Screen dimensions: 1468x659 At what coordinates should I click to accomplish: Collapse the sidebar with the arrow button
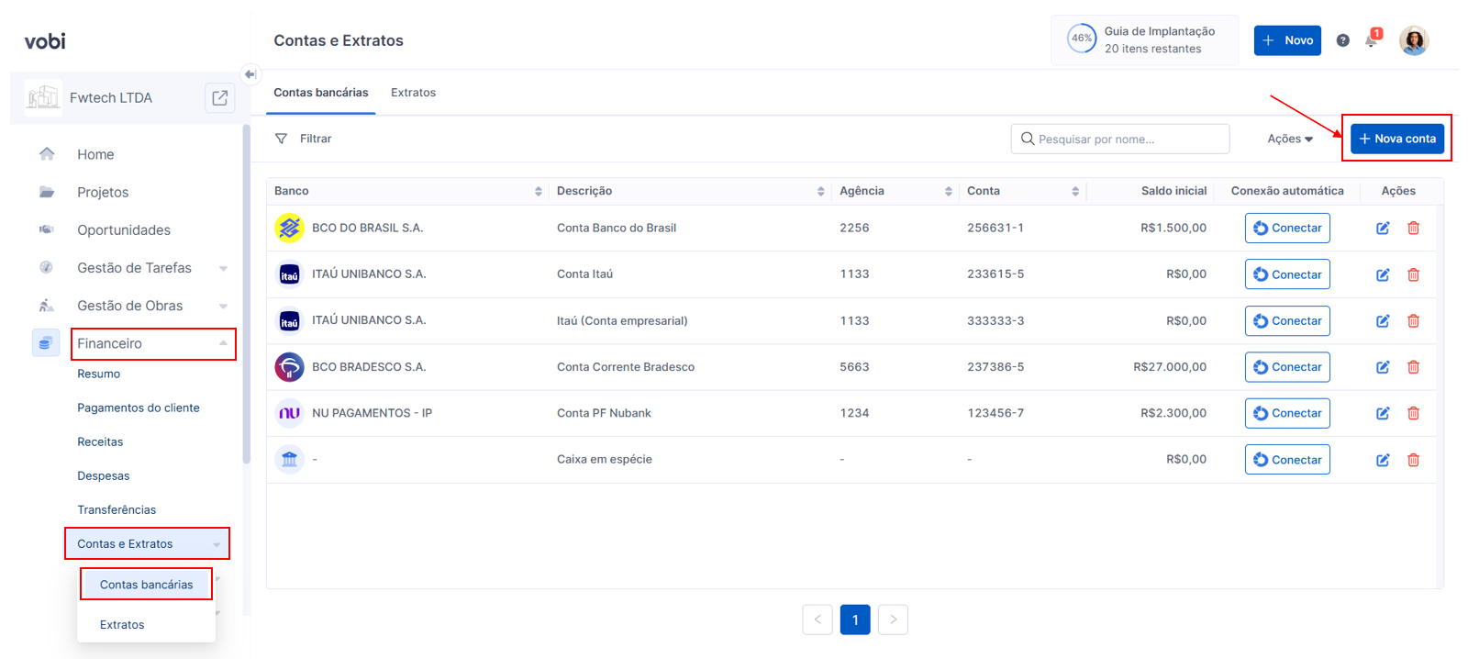[x=250, y=74]
